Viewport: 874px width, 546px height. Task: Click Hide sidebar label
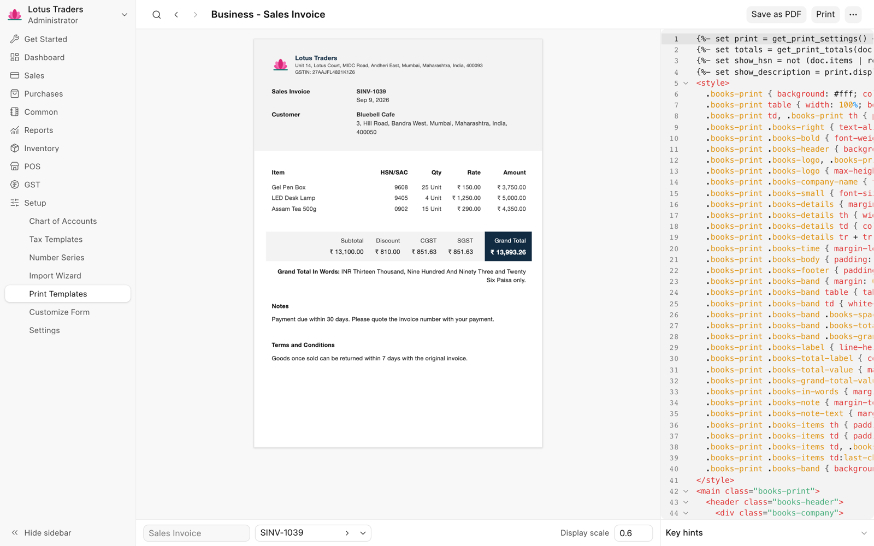click(48, 533)
